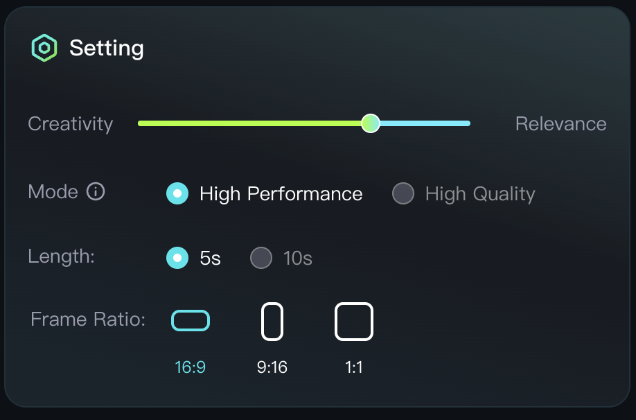The width and height of the screenshot is (636, 420).
Task: Enable the High Quality radio button
Action: (x=403, y=194)
